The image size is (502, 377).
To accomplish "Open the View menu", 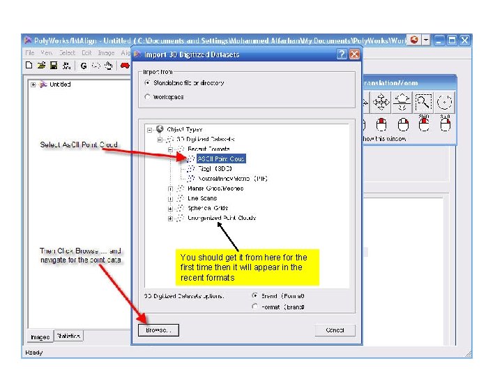I will pyautogui.click(x=47, y=52).
